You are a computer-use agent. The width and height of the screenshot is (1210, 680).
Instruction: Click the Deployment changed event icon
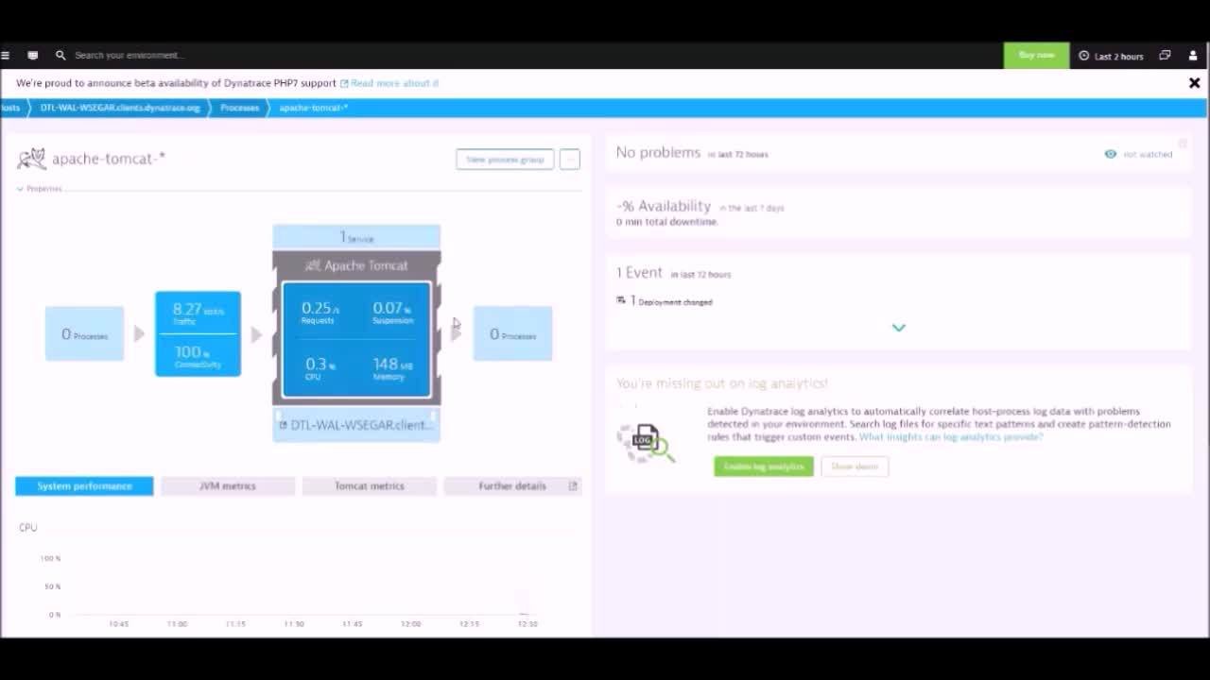(621, 300)
